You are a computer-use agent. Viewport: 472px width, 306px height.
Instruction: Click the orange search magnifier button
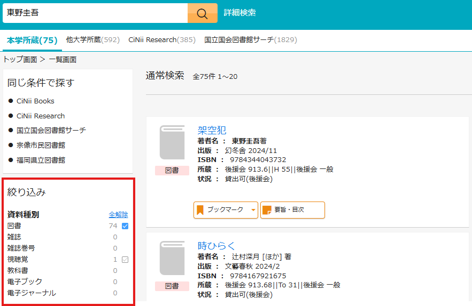pos(202,13)
